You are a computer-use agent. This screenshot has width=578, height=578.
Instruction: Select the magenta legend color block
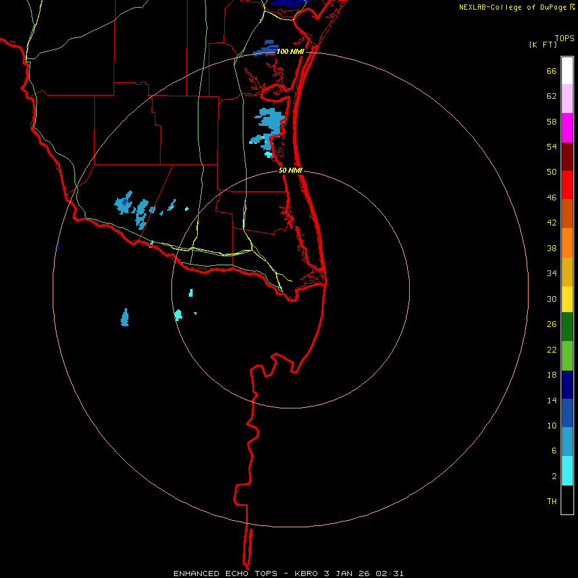click(567, 128)
